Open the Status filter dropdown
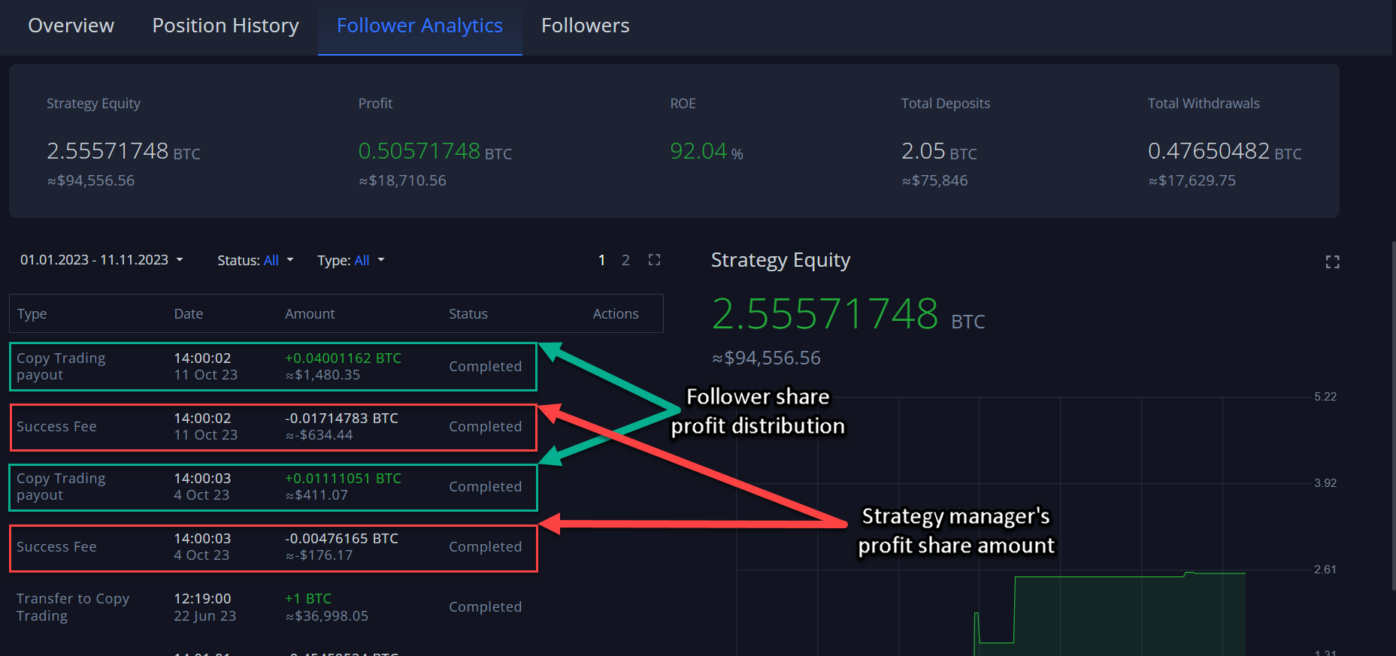 (x=255, y=261)
